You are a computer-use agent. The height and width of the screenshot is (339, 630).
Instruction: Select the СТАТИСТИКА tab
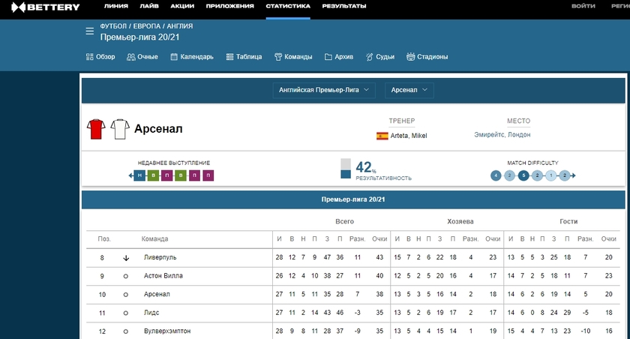coord(288,6)
